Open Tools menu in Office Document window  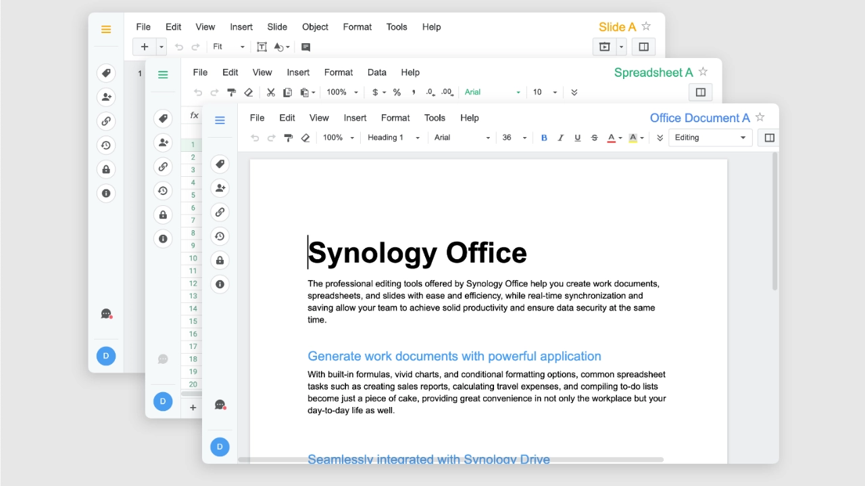[435, 117]
